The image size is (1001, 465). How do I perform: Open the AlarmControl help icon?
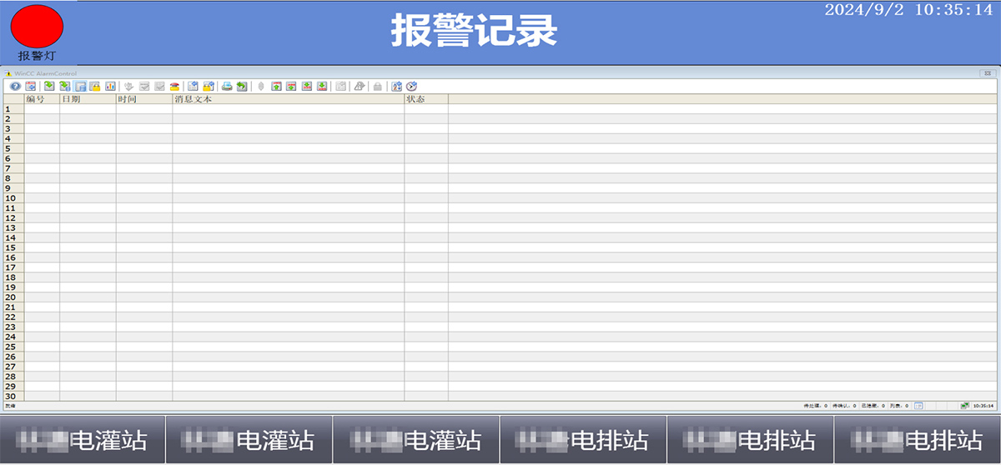pos(15,86)
